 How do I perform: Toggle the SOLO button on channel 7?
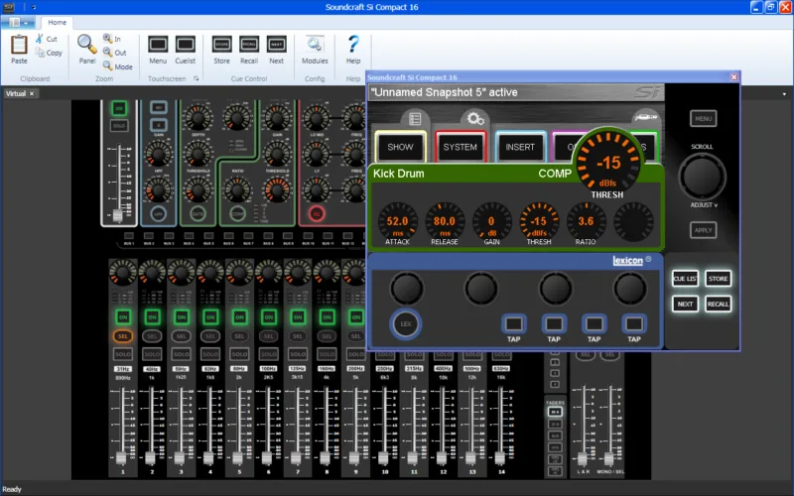[x=298, y=354]
